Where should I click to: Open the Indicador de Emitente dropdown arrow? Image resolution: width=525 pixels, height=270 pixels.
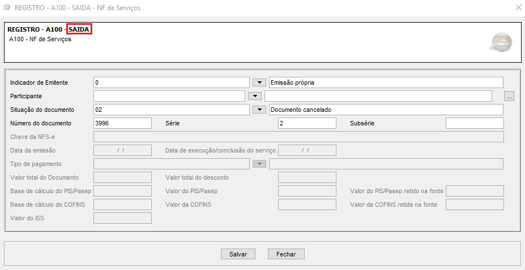point(259,82)
